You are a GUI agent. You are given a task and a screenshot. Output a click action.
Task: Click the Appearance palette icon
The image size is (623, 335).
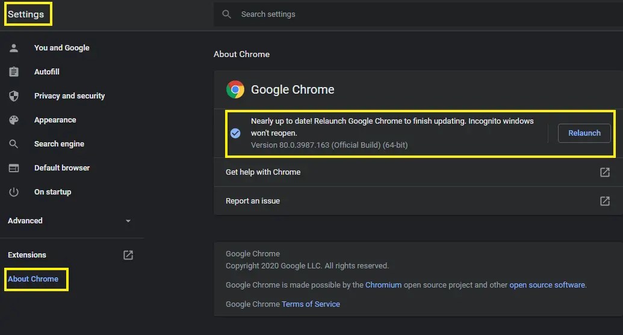click(14, 120)
